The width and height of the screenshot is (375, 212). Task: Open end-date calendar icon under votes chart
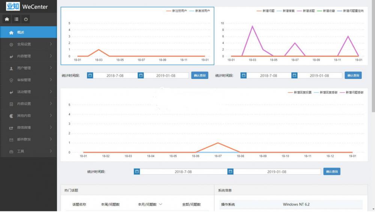coord(230,171)
